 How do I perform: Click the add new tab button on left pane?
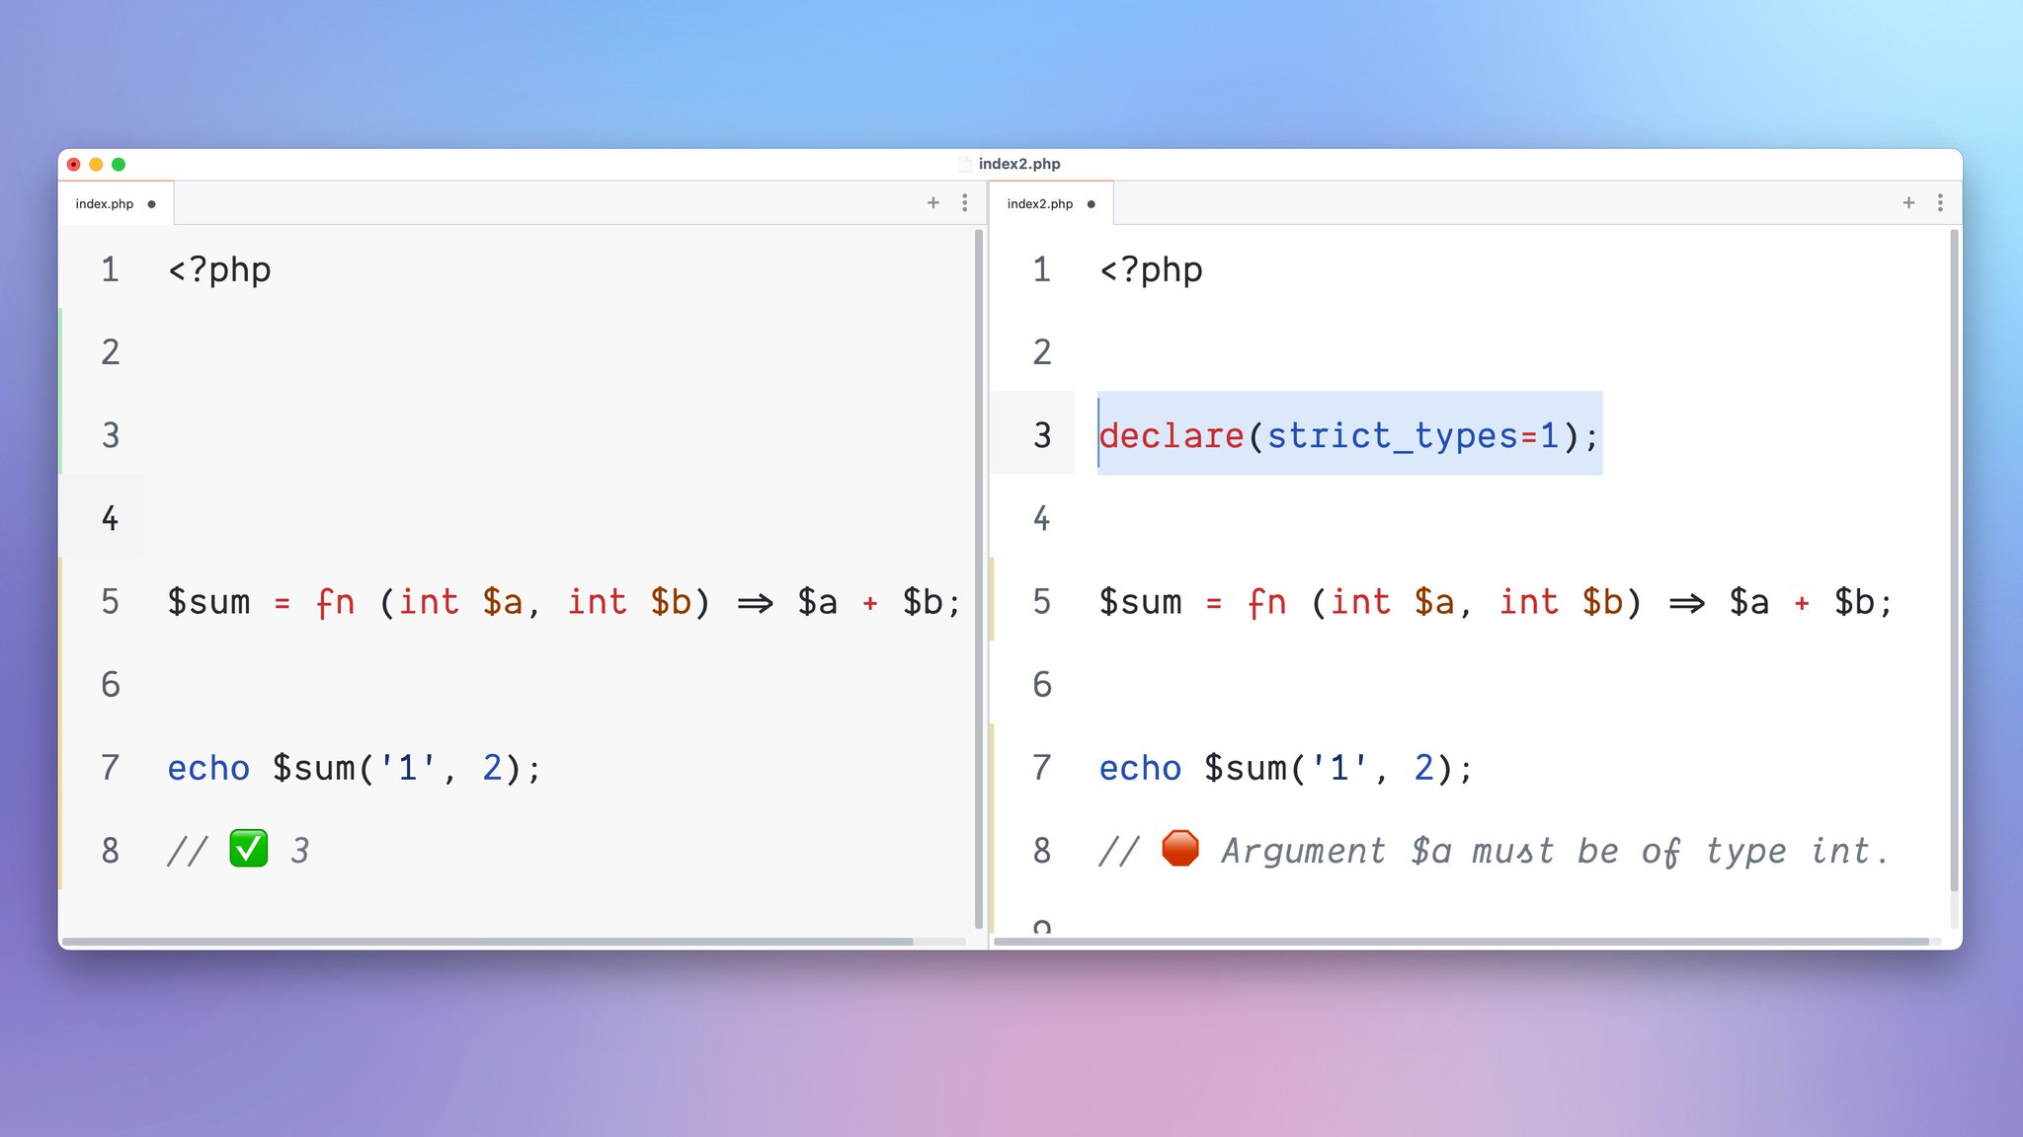point(932,202)
